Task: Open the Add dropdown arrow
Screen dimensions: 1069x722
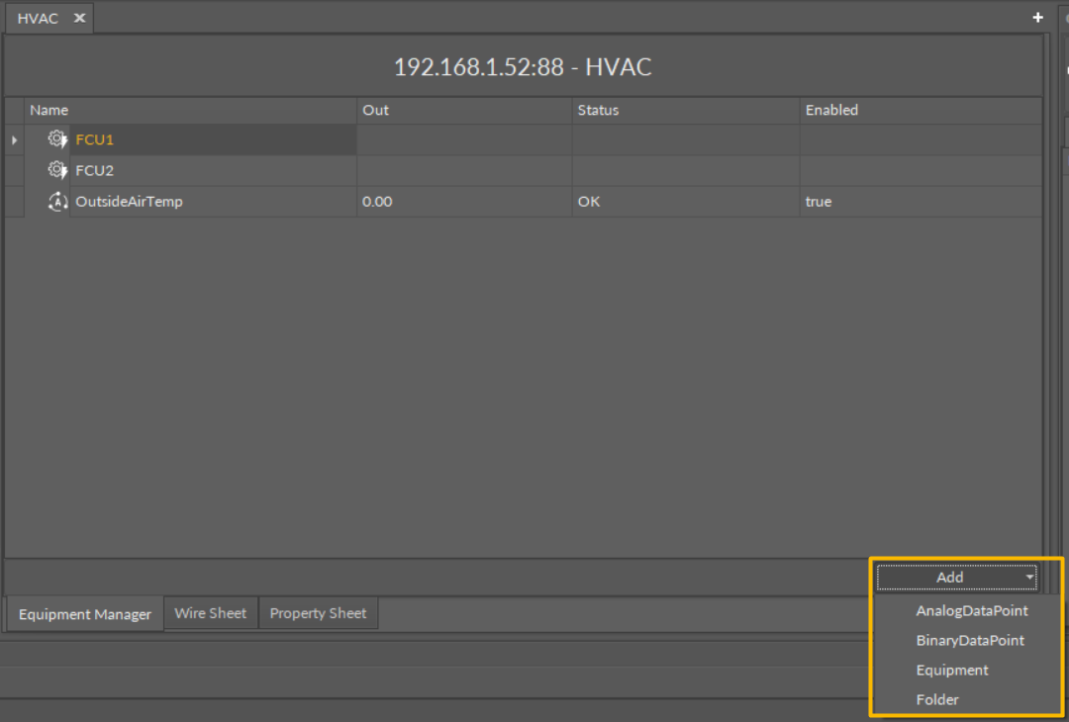Action: pos(1029,578)
